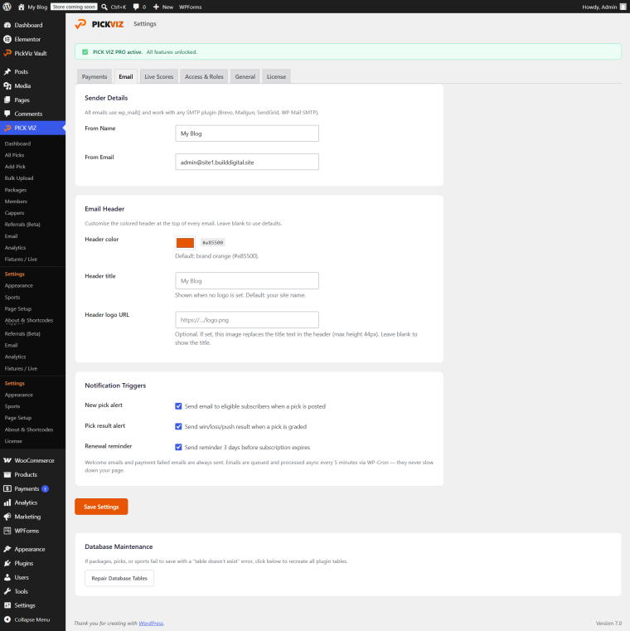Click the Admin avatar in the top bar
The image size is (630, 631).
pos(623,7)
